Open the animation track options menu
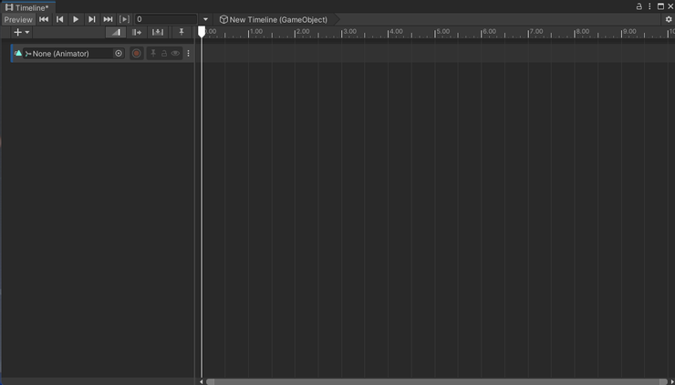Screen dimensions: 675x385 tap(188, 54)
